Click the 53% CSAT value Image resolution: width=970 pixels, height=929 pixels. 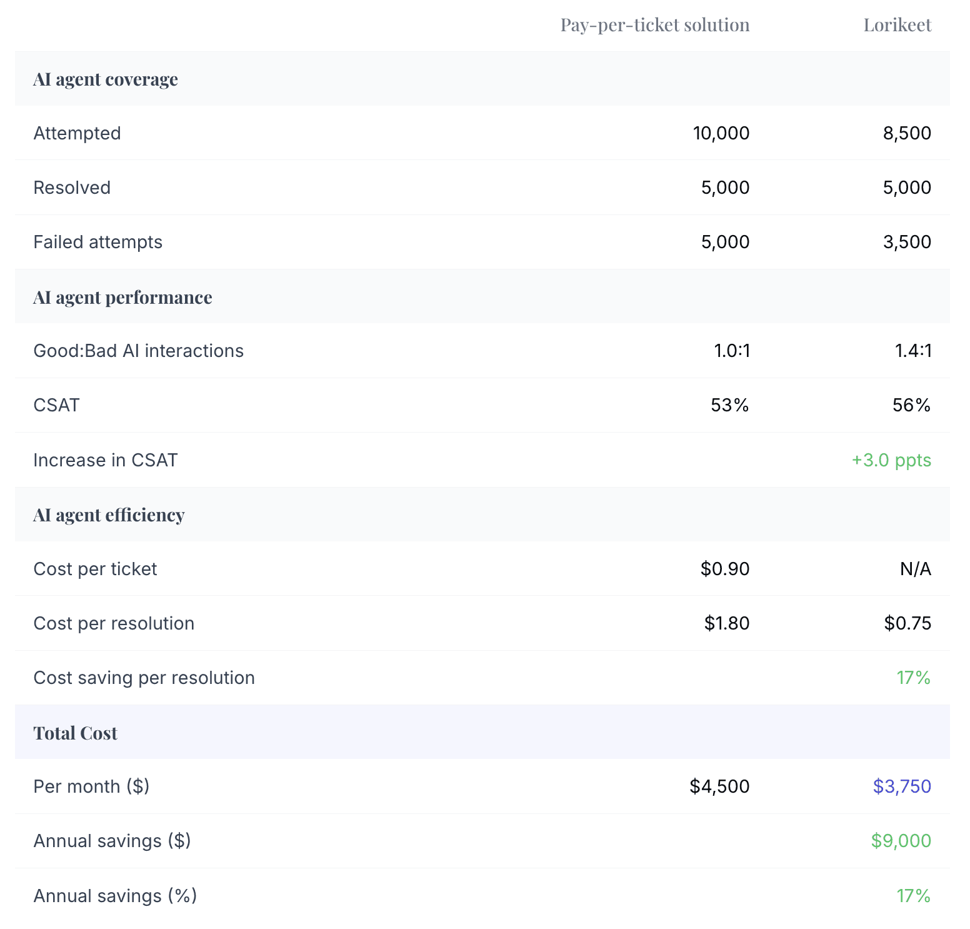(729, 405)
